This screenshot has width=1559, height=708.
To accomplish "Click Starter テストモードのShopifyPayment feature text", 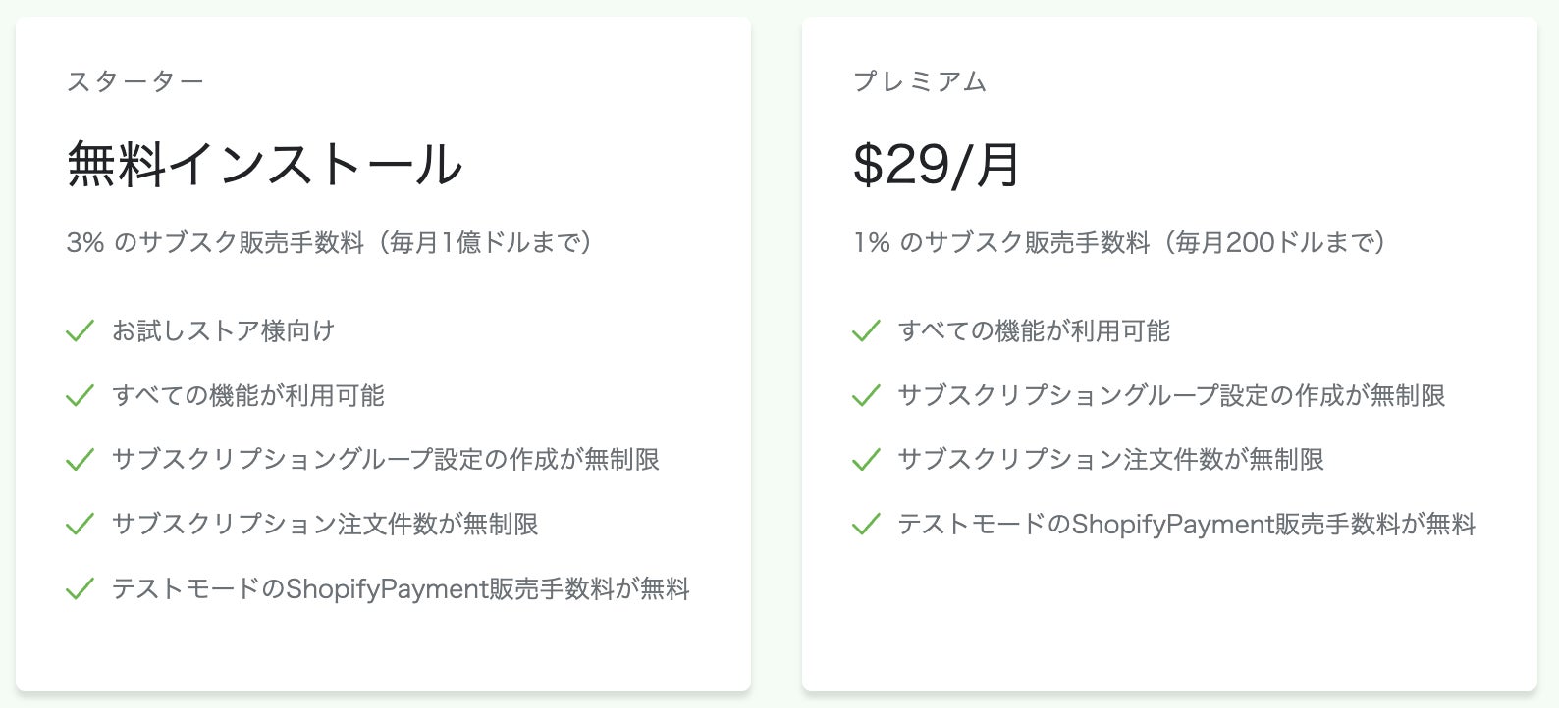I will tap(401, 589).
